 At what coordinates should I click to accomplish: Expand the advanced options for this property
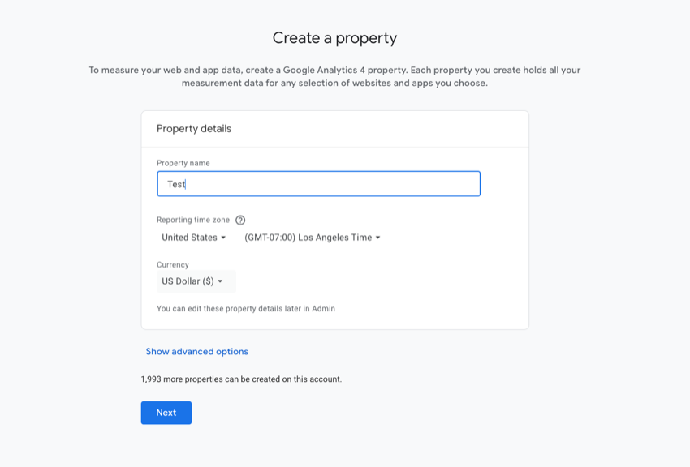(196, 351)
